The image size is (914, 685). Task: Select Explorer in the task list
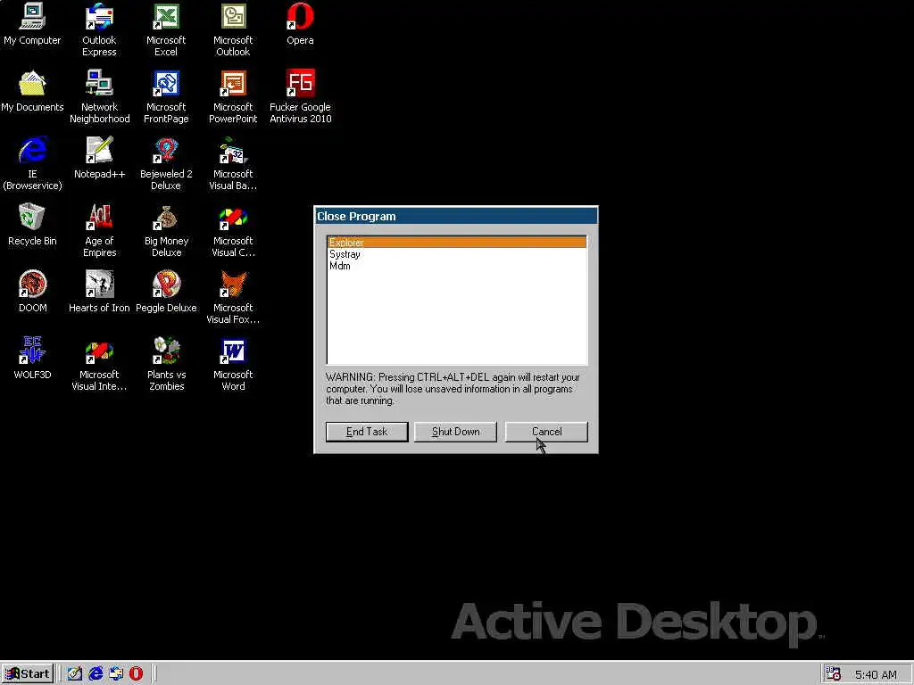(457, 243)
